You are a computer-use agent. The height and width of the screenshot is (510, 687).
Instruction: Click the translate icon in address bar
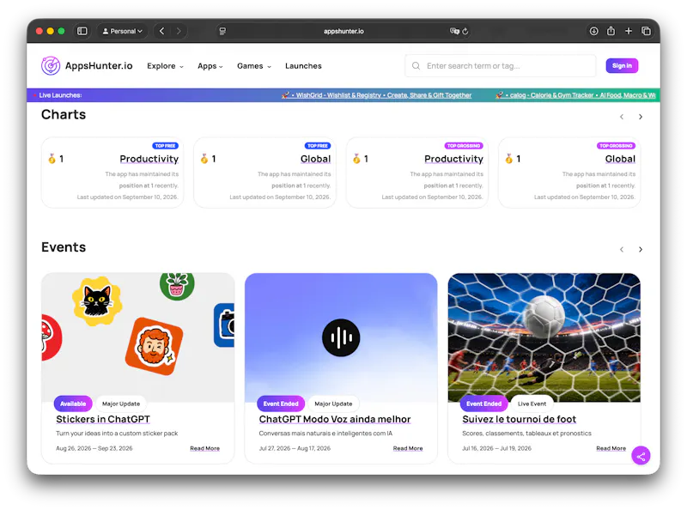[x=454, y=31]
